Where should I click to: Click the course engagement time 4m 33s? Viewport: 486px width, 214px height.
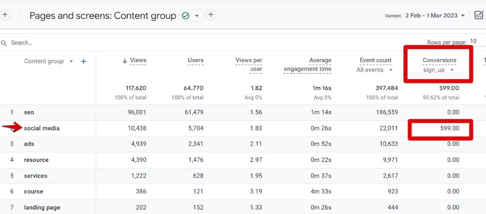pyautogui.click(x=322, y=191)
